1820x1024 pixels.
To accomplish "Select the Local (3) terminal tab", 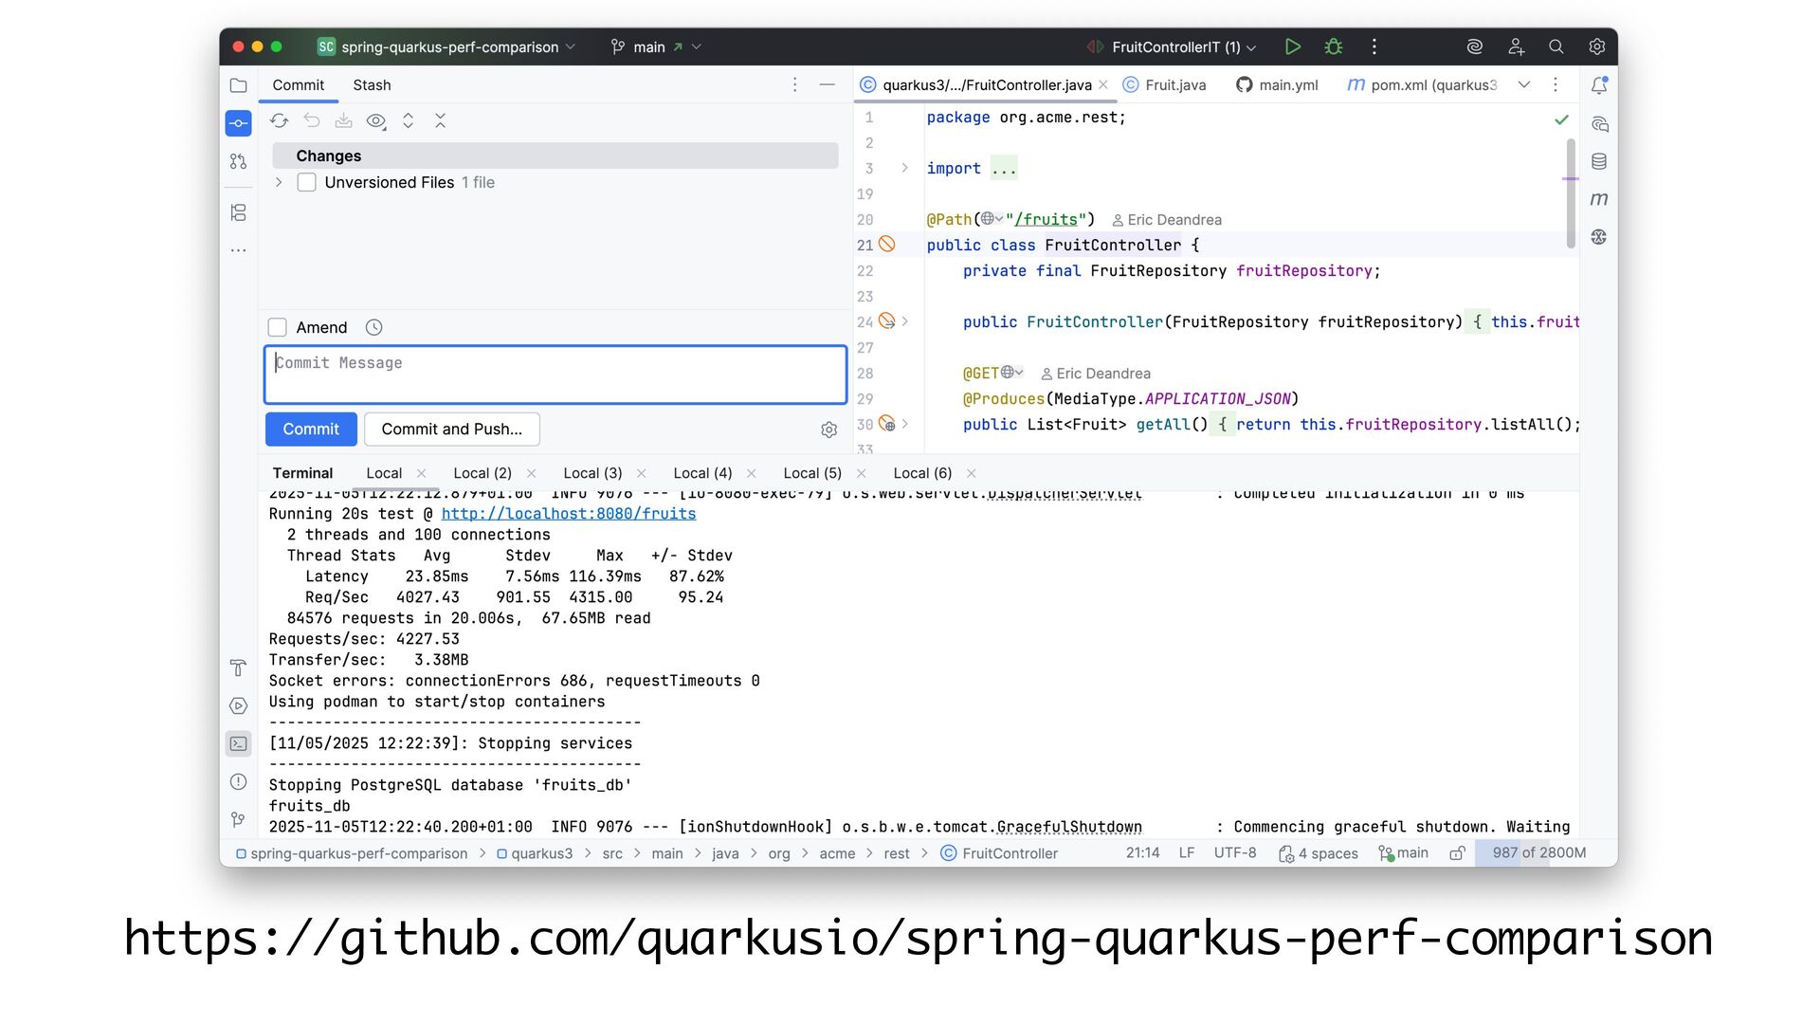I will (592, 473).
